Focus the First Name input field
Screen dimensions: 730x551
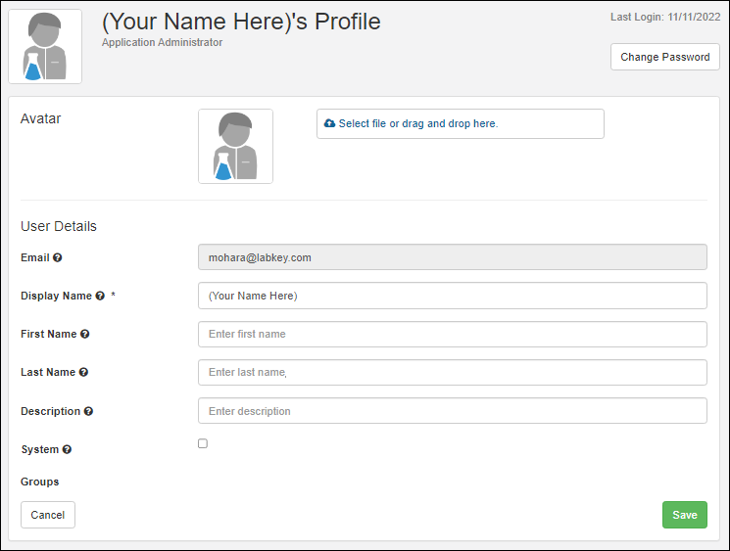coord(452,334)
